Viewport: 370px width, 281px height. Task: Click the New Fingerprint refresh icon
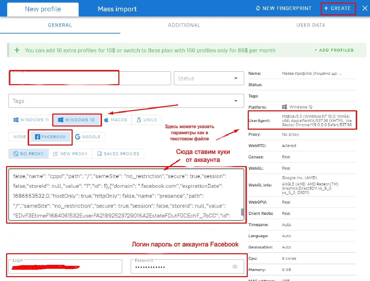(x=258, y=8)
